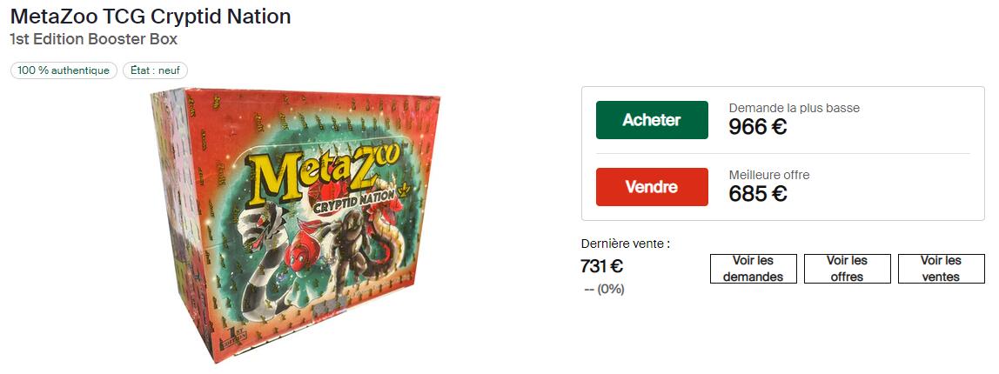The width and height of the screenshot is (999, 374).
Task: Select the 685 € best offer price
Action: tap(758, 193)
